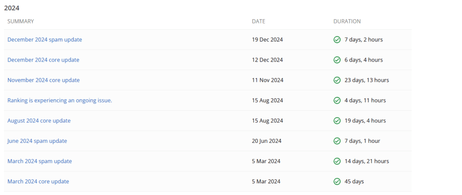Image resolution: width=462 pixels, height=195 pixels.
Task: Open December 2024 spam update link
Action: coord(45,40)
